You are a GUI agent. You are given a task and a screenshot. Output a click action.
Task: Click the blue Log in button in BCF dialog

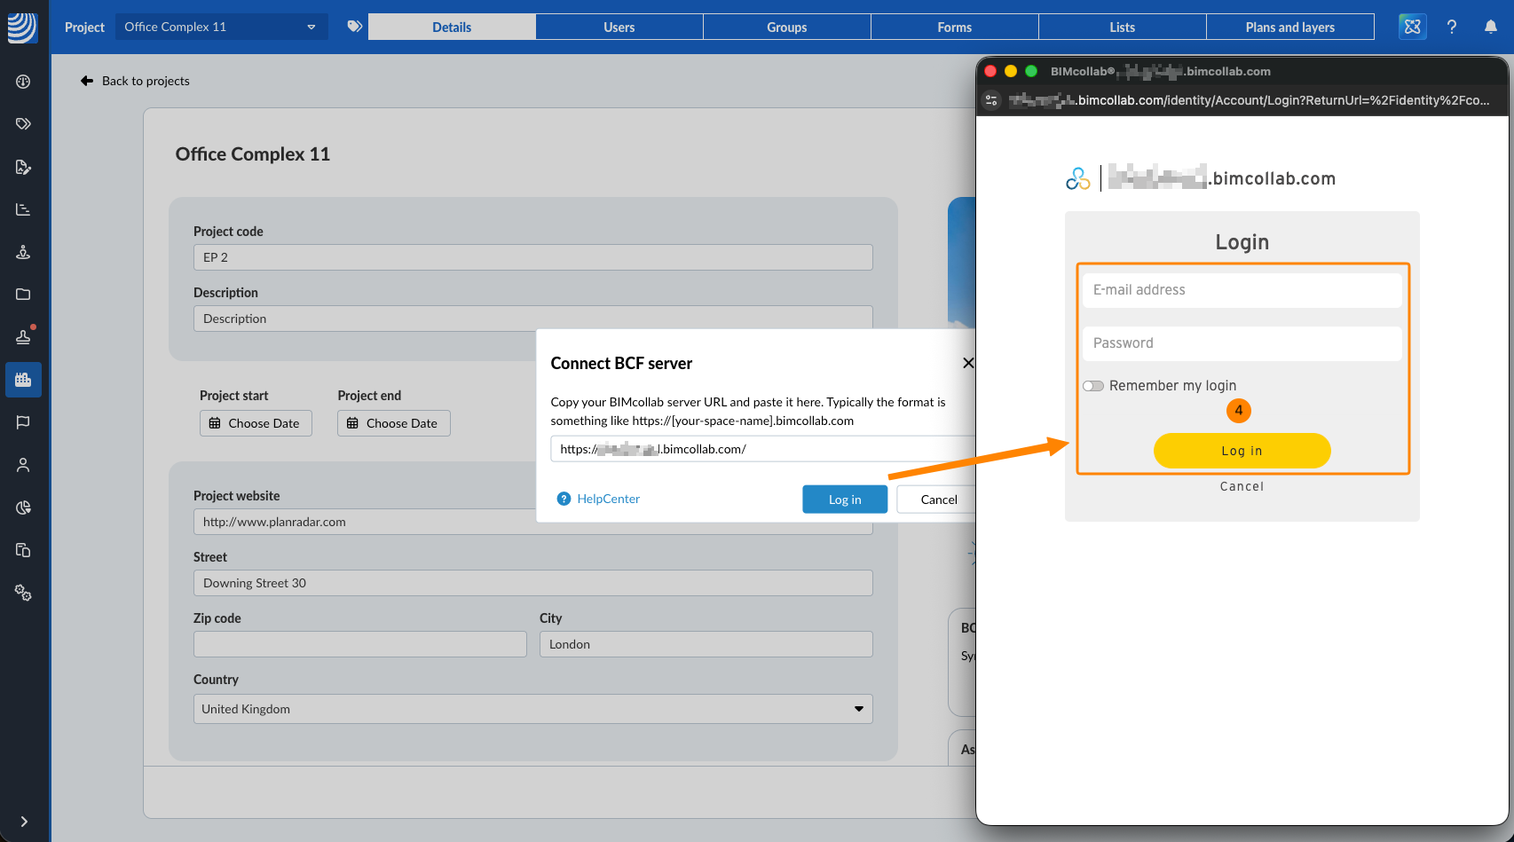click(845, 500)
